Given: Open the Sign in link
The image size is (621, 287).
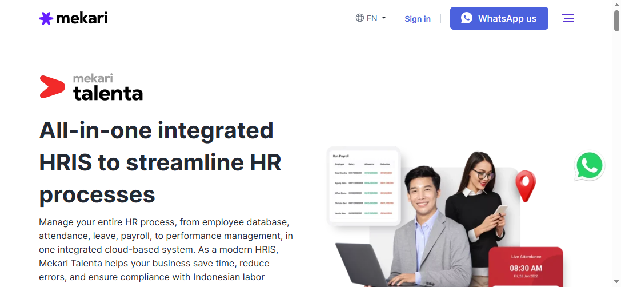Looking at the screenshot, I should [x=418, y=19].
